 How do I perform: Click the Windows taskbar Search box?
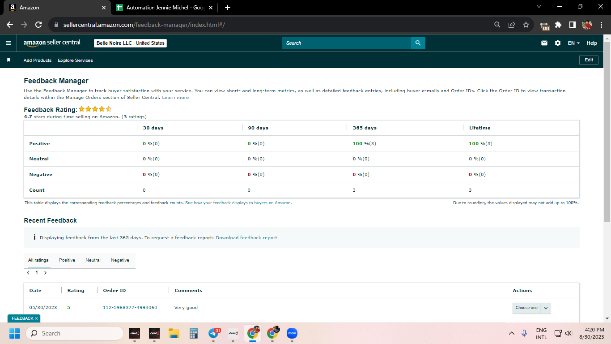tap(74, 333)
